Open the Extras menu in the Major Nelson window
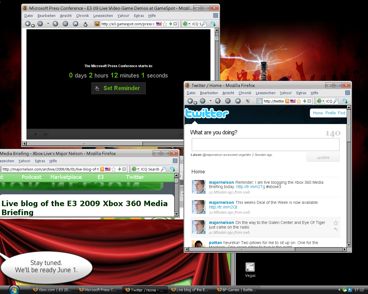368x294 pixels. pos(40,161)
